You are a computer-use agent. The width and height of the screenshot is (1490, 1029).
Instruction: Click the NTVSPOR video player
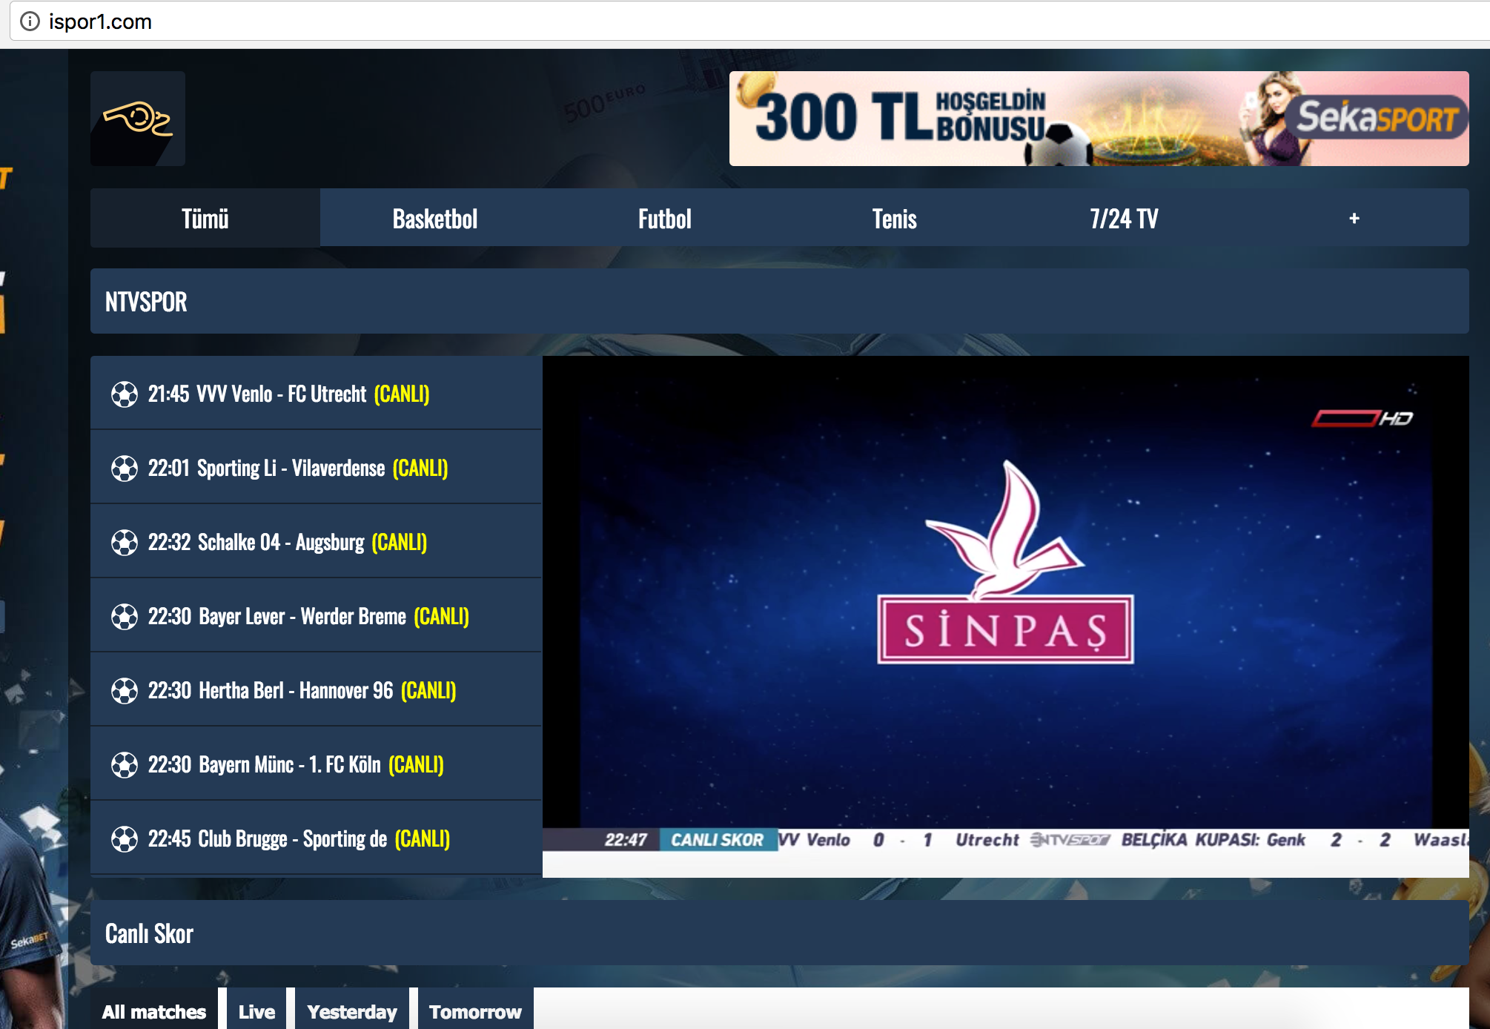(x=1006, y=617)
